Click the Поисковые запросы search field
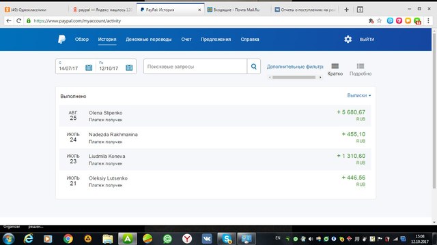Screen dimensions: 437x245 click(x=195, y=67)
